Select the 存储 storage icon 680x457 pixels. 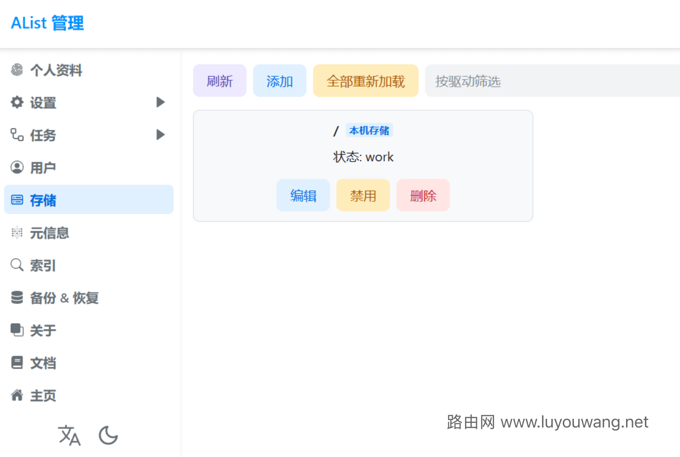(x=17, y=199)
